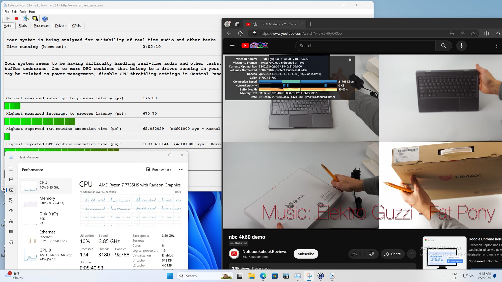Open NotebookcheckReviews channel avatar

(x=234, y=254)
